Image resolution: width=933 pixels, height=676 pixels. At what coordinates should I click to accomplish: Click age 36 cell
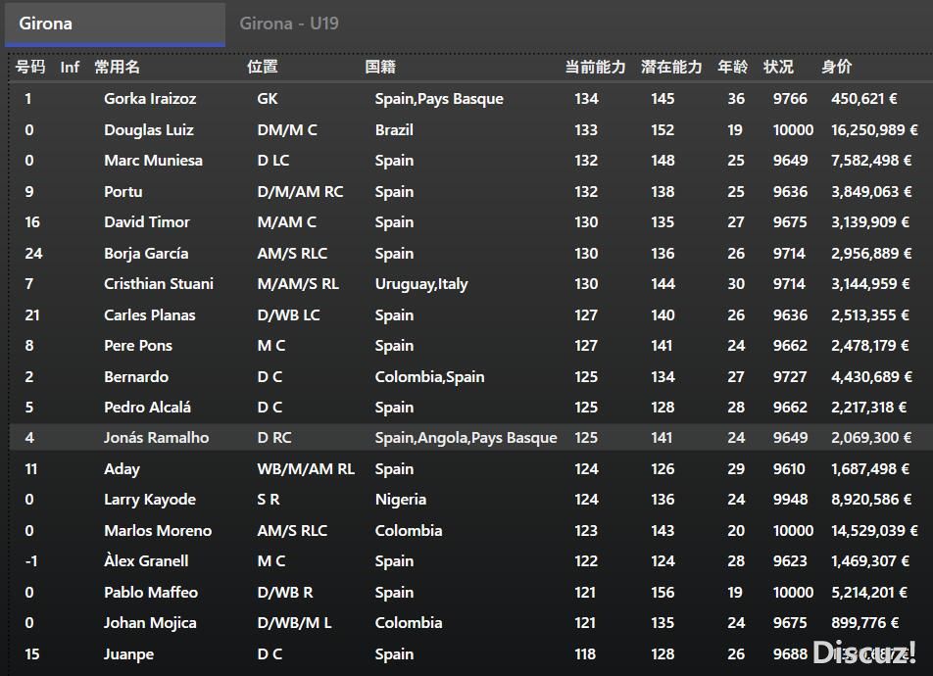pyautogui.click(x=736, y=99)
